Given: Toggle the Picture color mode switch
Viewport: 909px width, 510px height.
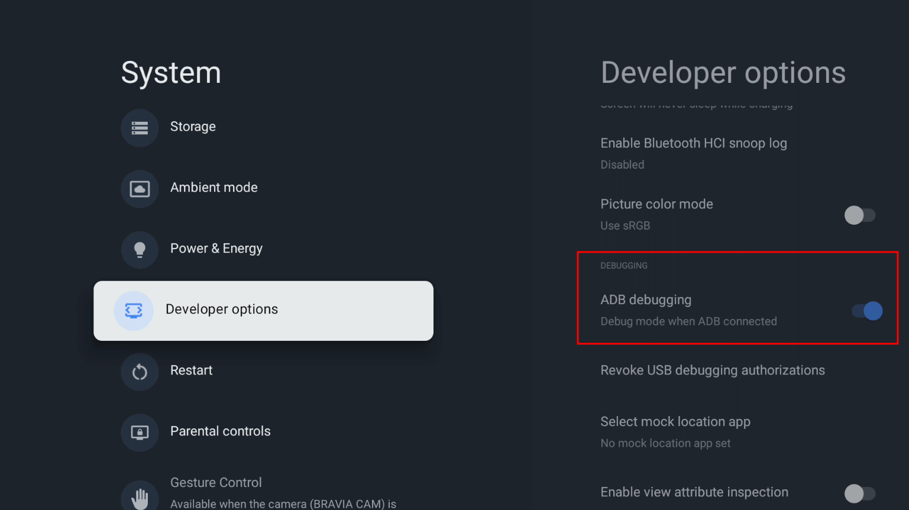Looking at the screenshot, I should coord(860,215).
